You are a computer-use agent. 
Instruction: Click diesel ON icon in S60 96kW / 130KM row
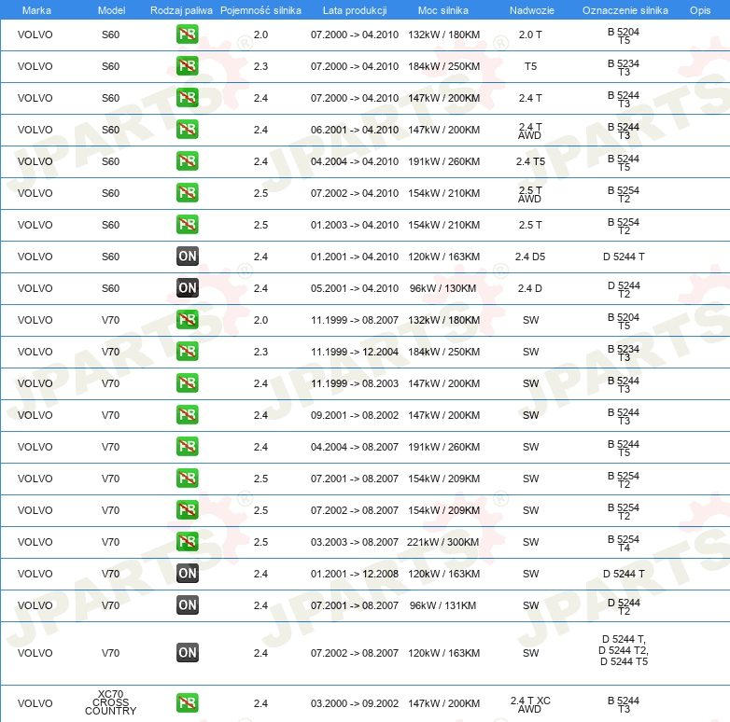tap(188, 288)
